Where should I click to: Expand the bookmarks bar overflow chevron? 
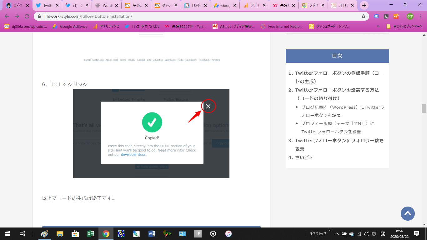click(x=378, y=27)
